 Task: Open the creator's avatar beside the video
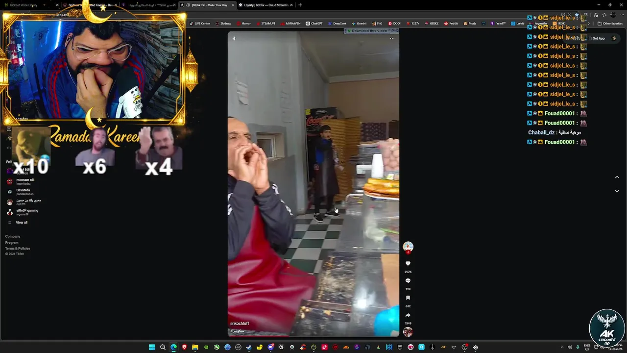point(408,247)
